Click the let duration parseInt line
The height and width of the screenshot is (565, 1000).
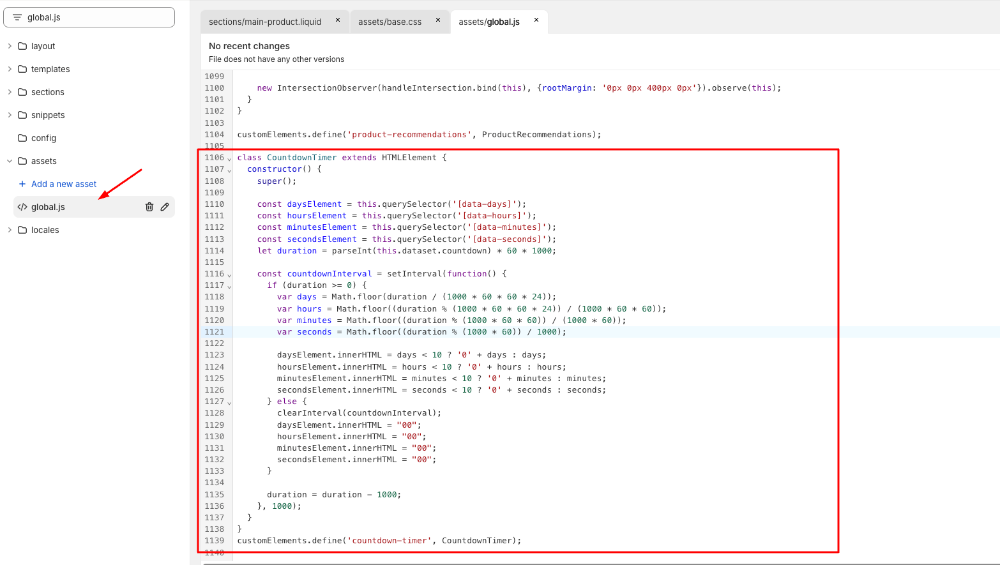point(407,251)
